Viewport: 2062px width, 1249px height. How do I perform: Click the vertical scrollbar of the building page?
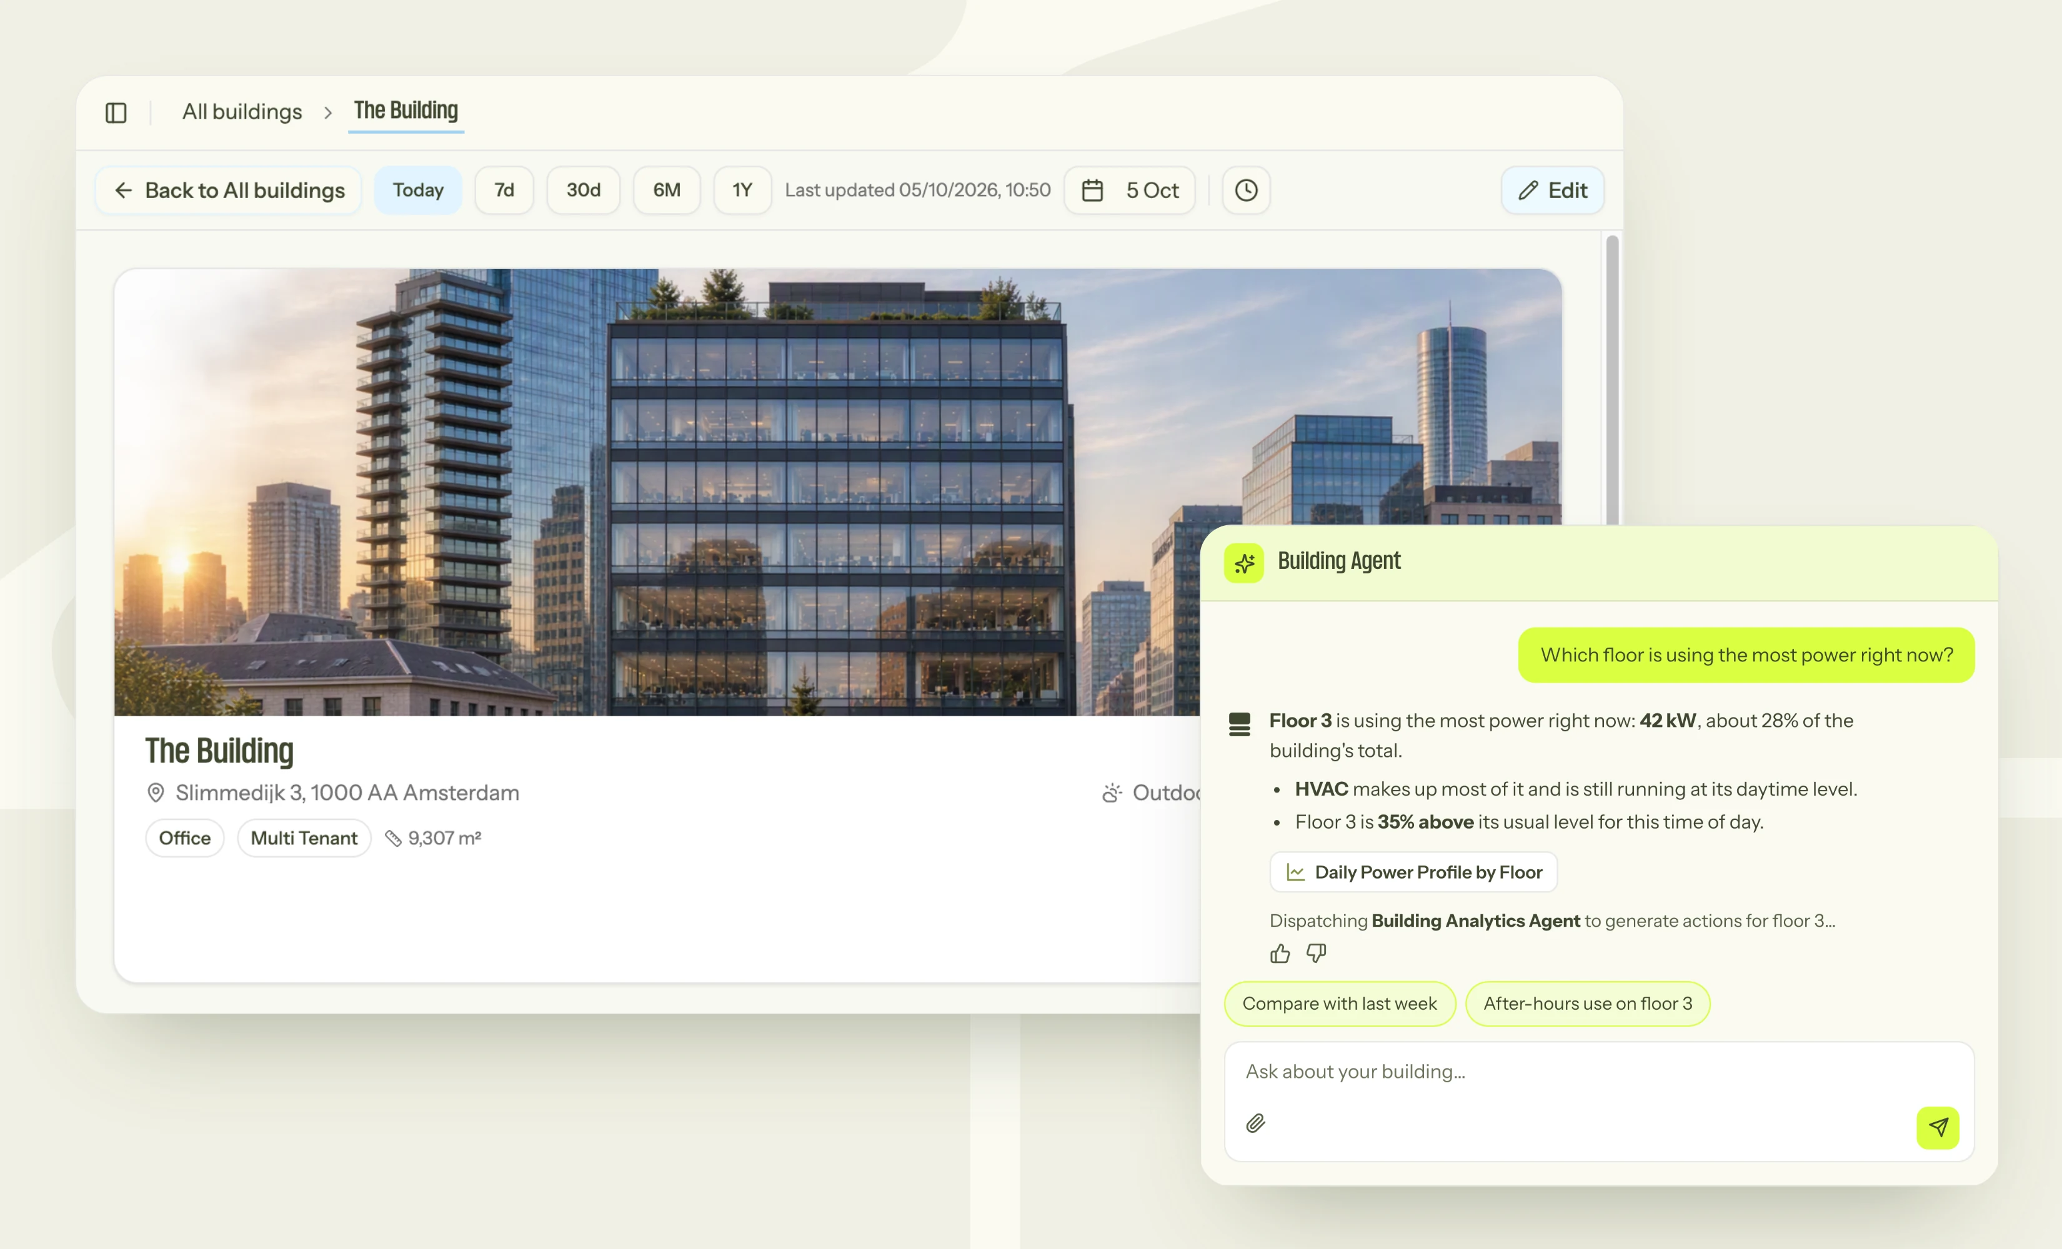pos(1611,381)
